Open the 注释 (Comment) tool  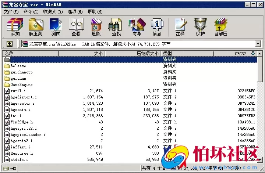tap(180, 27)
